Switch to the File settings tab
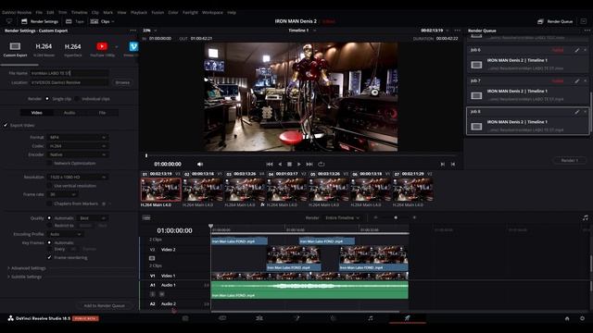Screen dimensions: 593x333 (102, 113)
